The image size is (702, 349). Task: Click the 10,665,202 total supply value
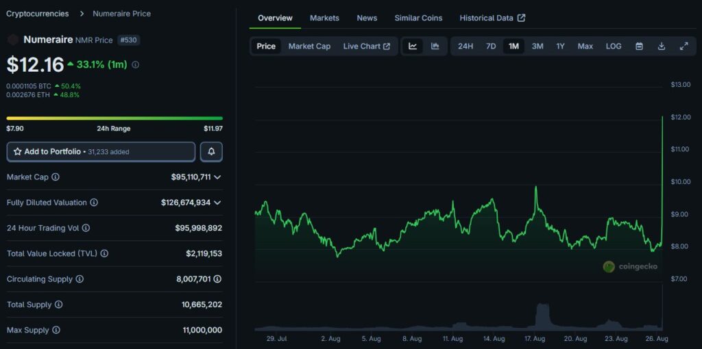pos(202,305)
